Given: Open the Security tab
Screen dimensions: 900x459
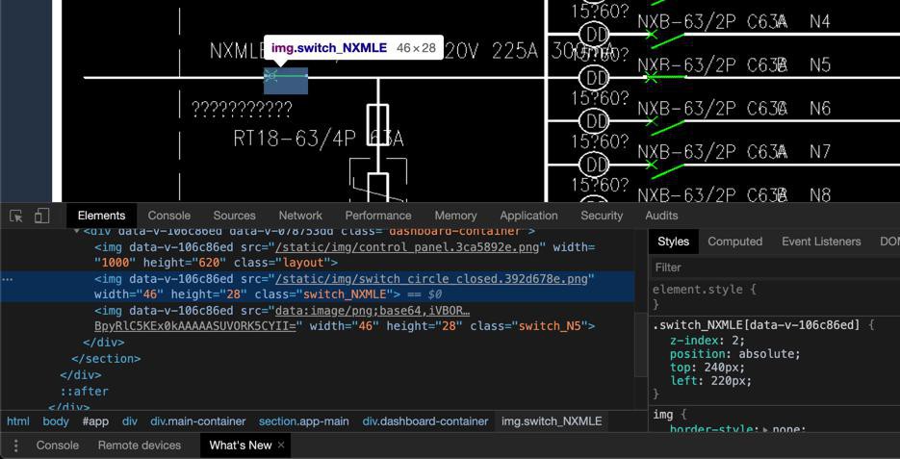Looking at the screenshot, I should (x=602, y=216).
